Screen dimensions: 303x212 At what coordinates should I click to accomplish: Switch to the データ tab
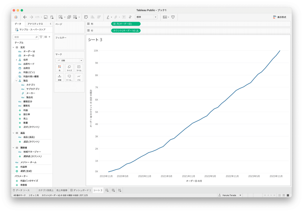coord(18,24)
